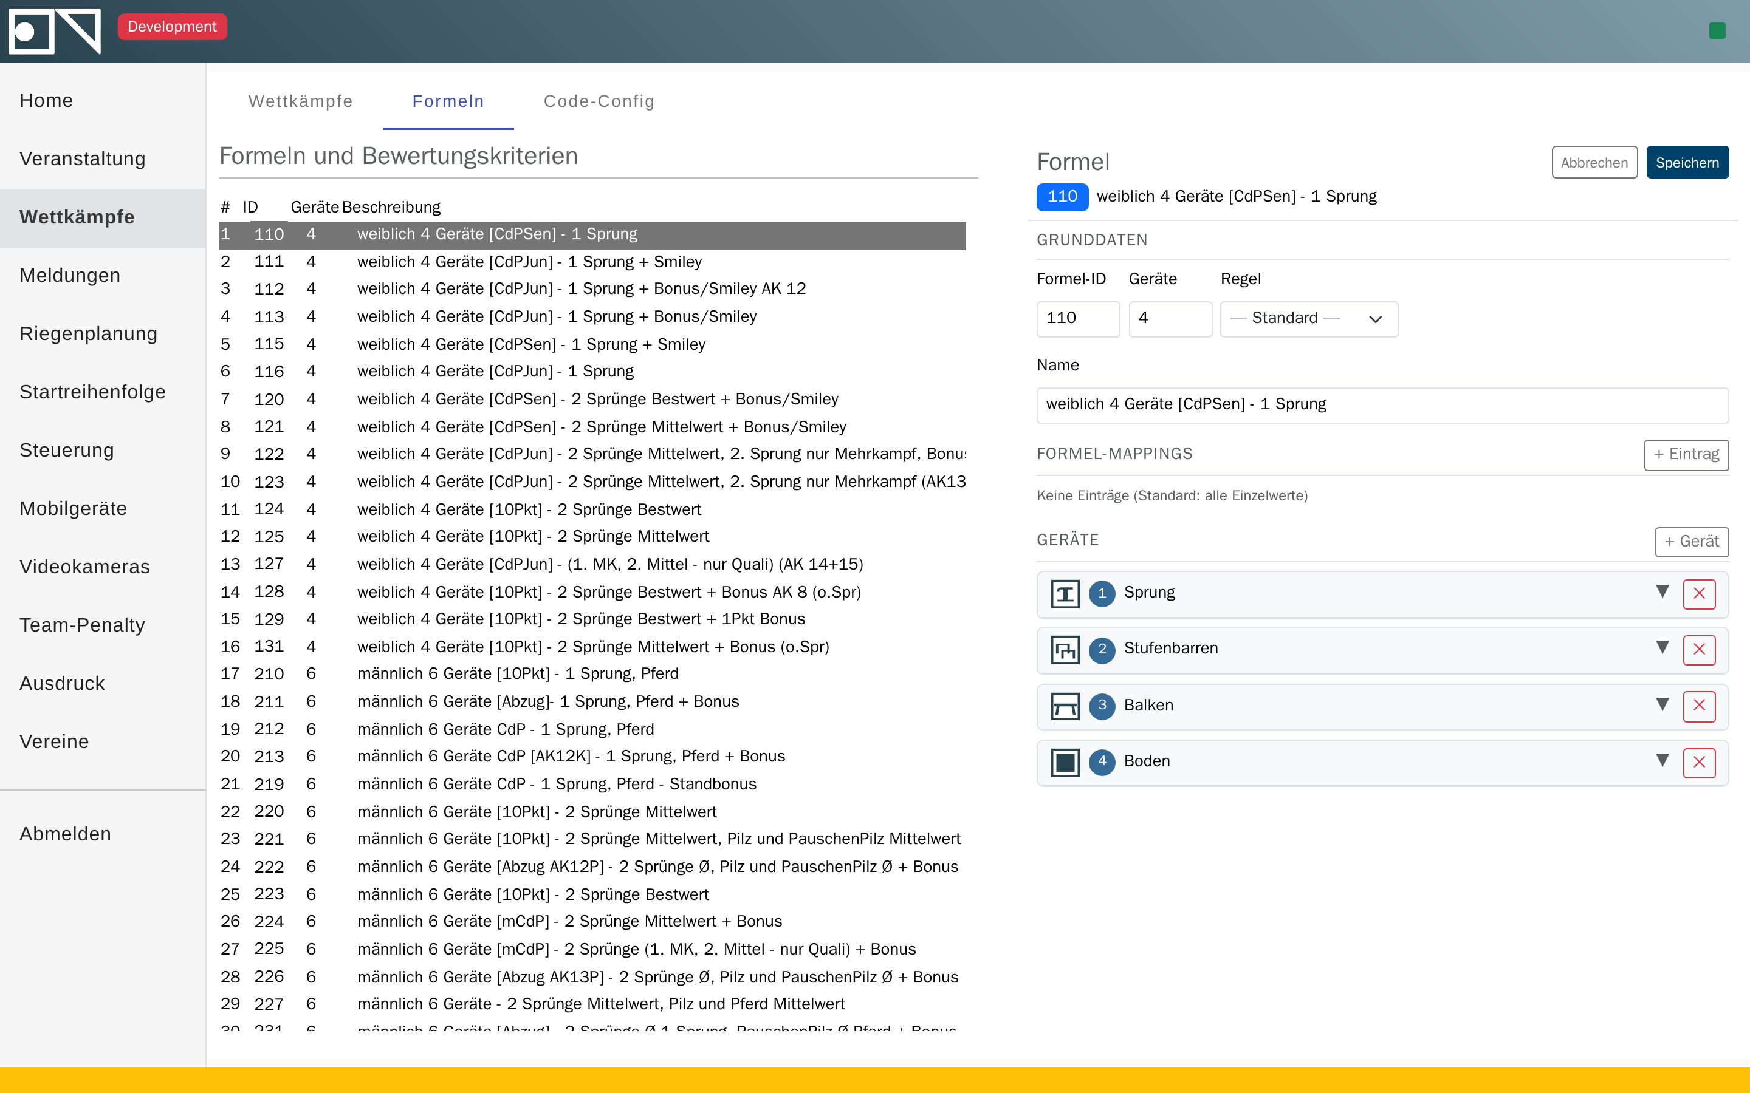Delete the Balken apparatus entry
The width and height of the screenshot is (1750, 1093).
(x=1699, y=706)
